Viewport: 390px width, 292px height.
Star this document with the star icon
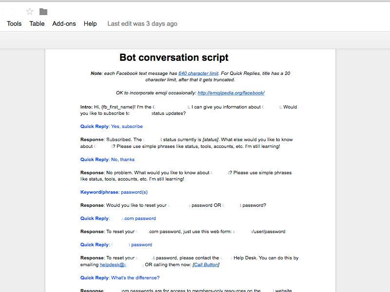point(30,11)
